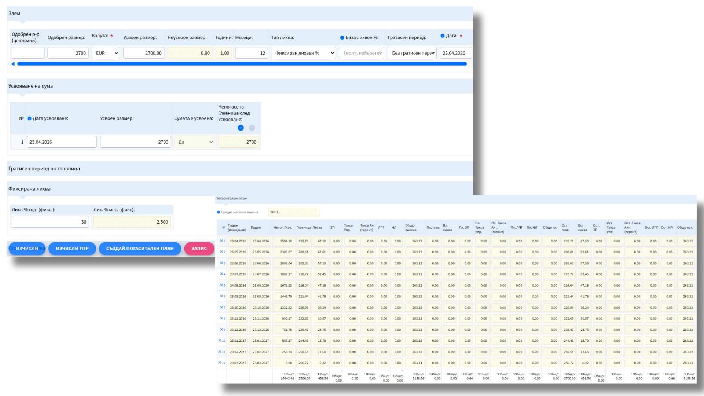
Task: Focus Лихв.% год. (фикс.) field with 30
Action: click(x=51, y=222)
